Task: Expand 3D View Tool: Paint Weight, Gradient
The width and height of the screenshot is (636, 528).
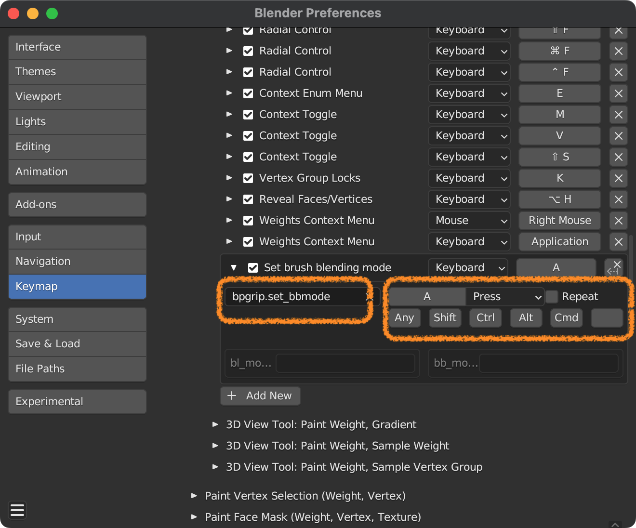Action: [215, 424]
